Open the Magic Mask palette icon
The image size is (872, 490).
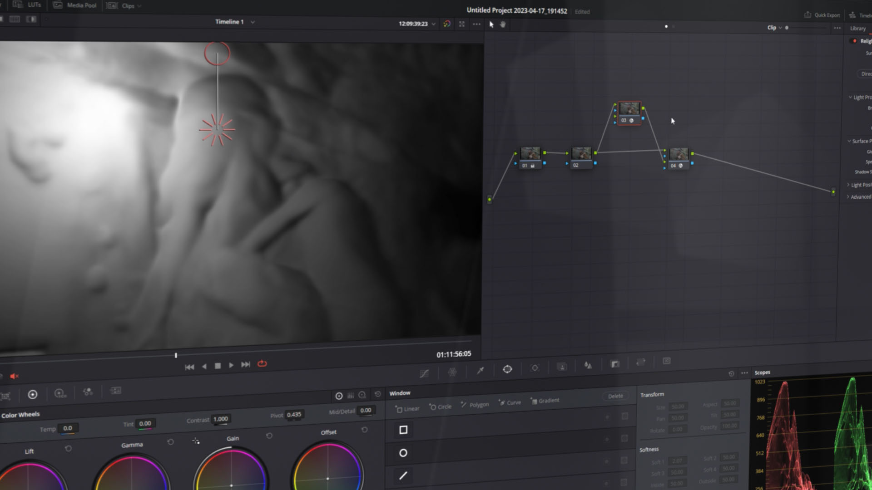click(x=562, y=367)
